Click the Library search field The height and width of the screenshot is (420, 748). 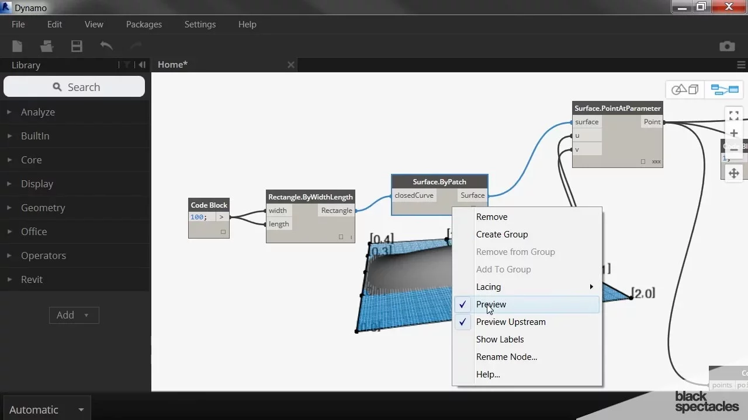[74, 87]
